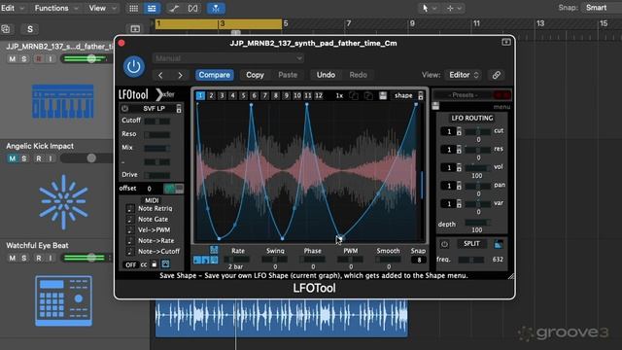Open the View Editor dropdown

pyautogui.click(x=464, y=75)
